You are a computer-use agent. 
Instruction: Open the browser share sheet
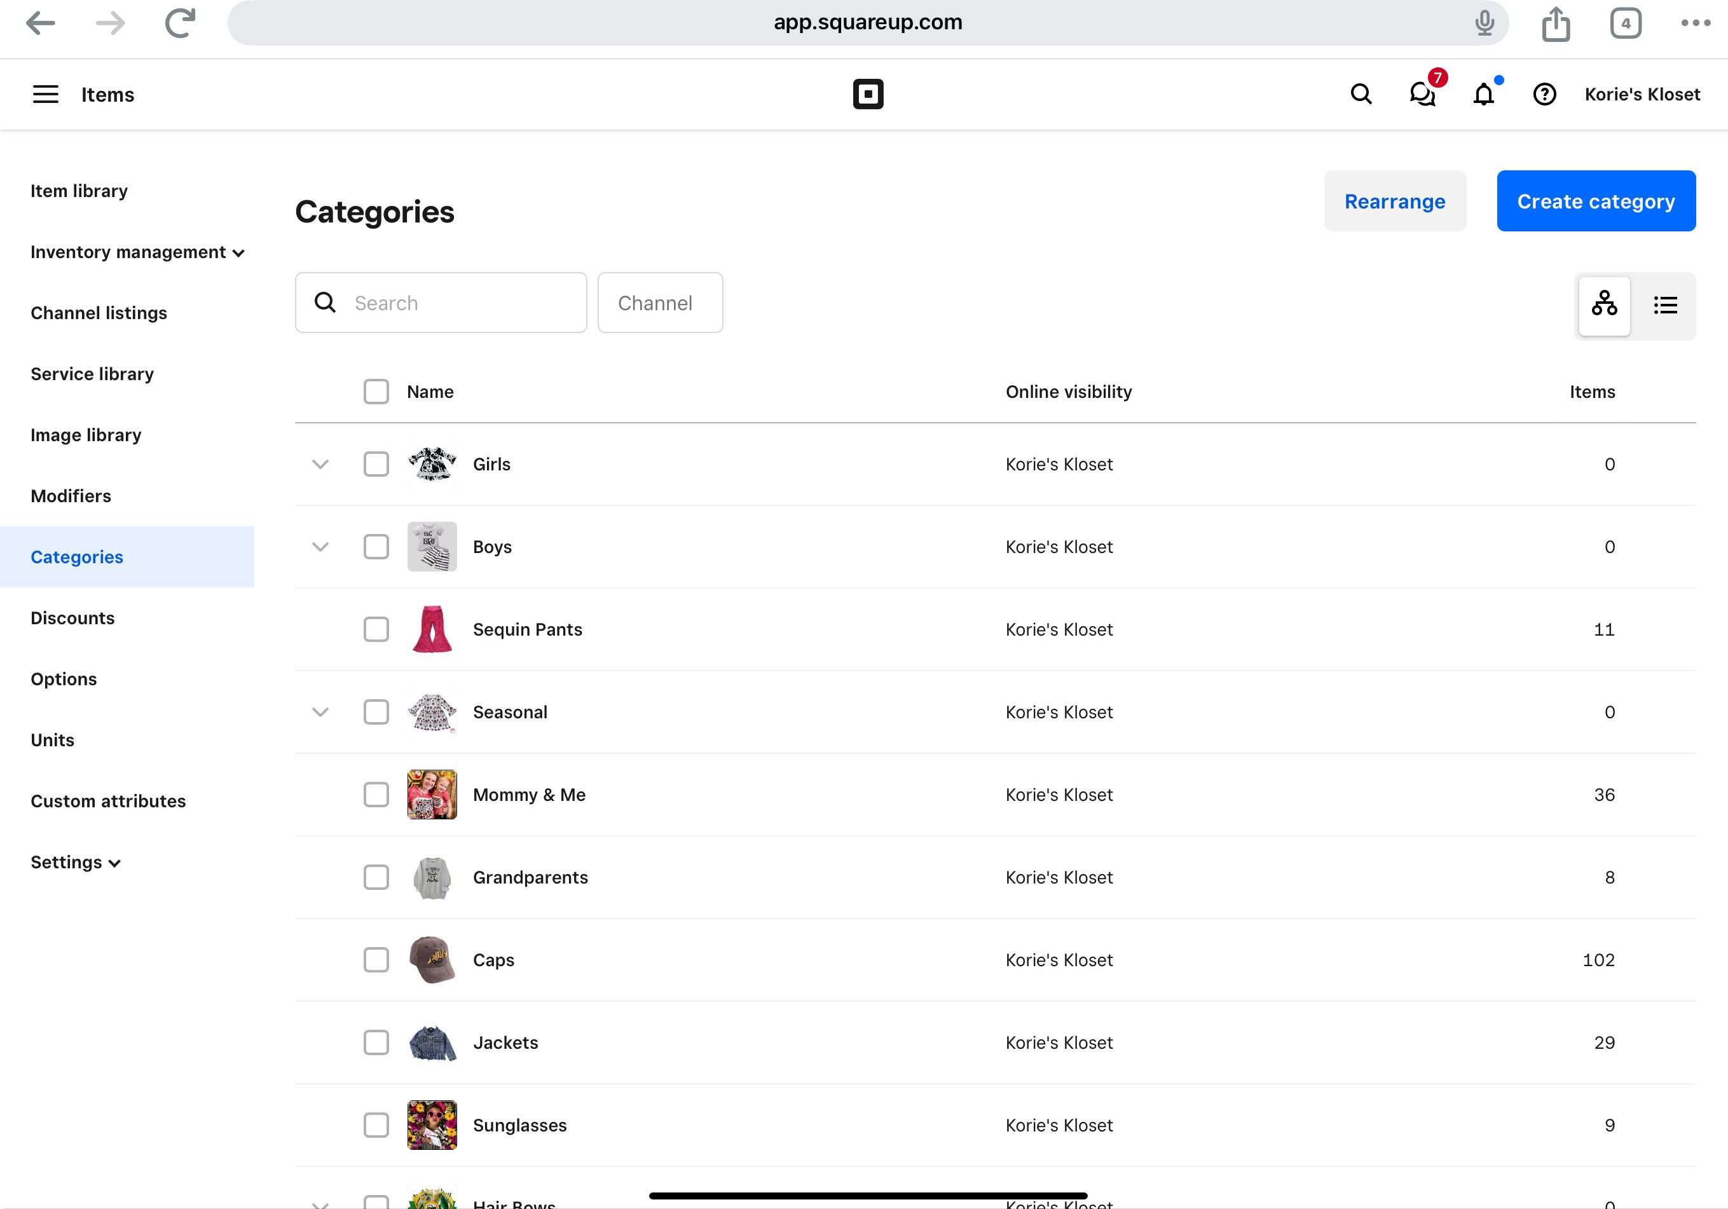click(1556, 23)
